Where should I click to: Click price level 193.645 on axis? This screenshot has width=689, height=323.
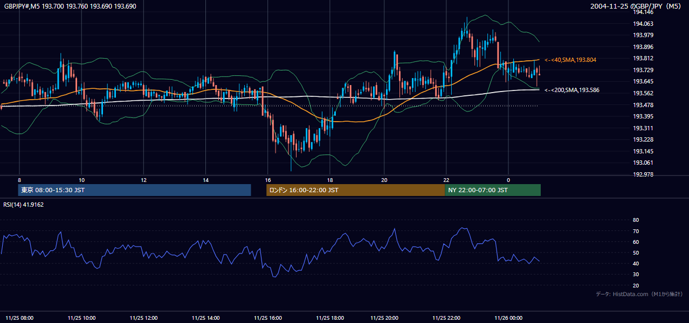pos(643,81)
